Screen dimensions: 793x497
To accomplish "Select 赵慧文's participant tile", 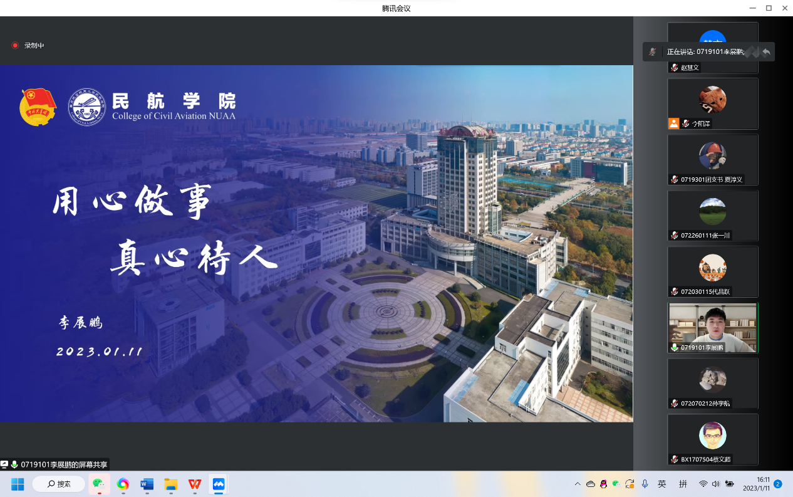I will click(x=712, y=48).
